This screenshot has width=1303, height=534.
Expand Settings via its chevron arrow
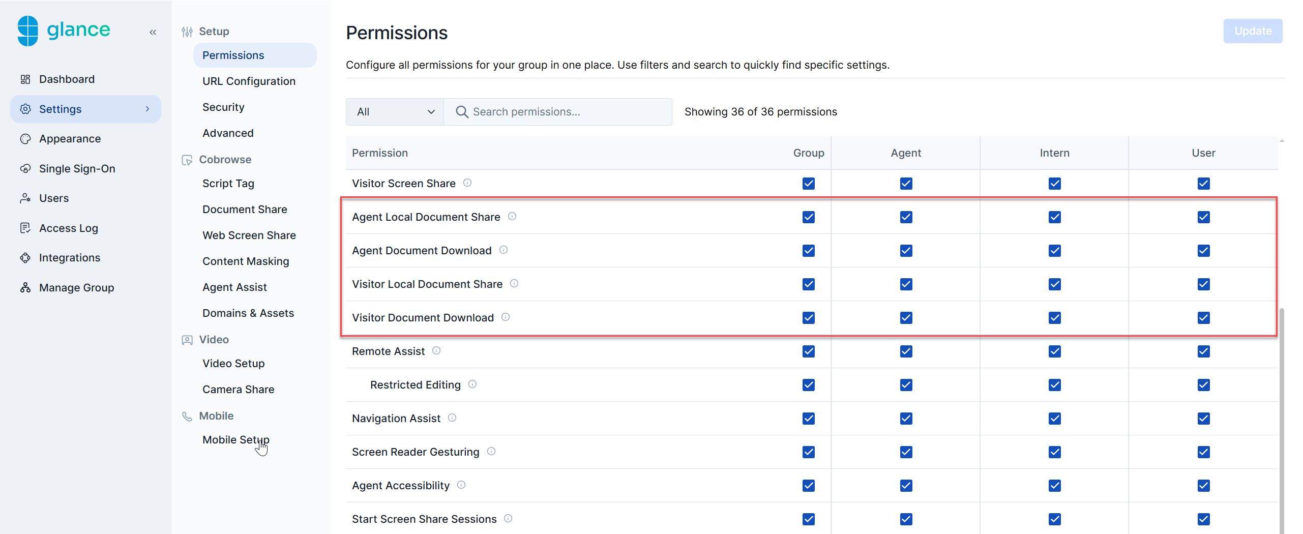(147, 109)
